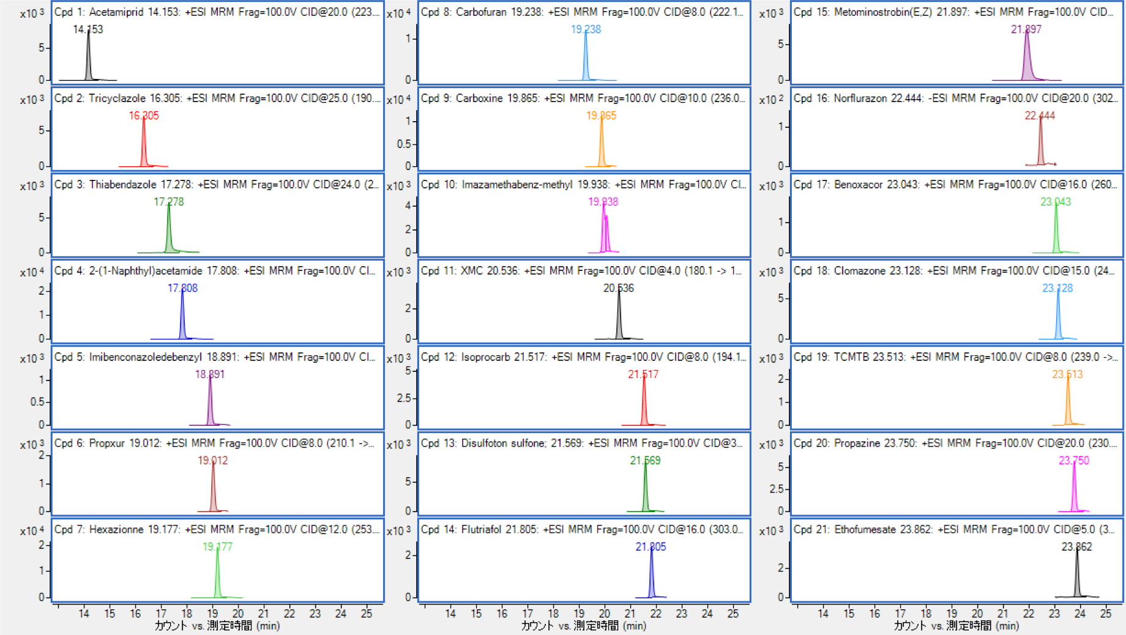
Task: Click the Cpd 5 Imibenconazoledebenzyl title
Action: [x=215, y=357]
